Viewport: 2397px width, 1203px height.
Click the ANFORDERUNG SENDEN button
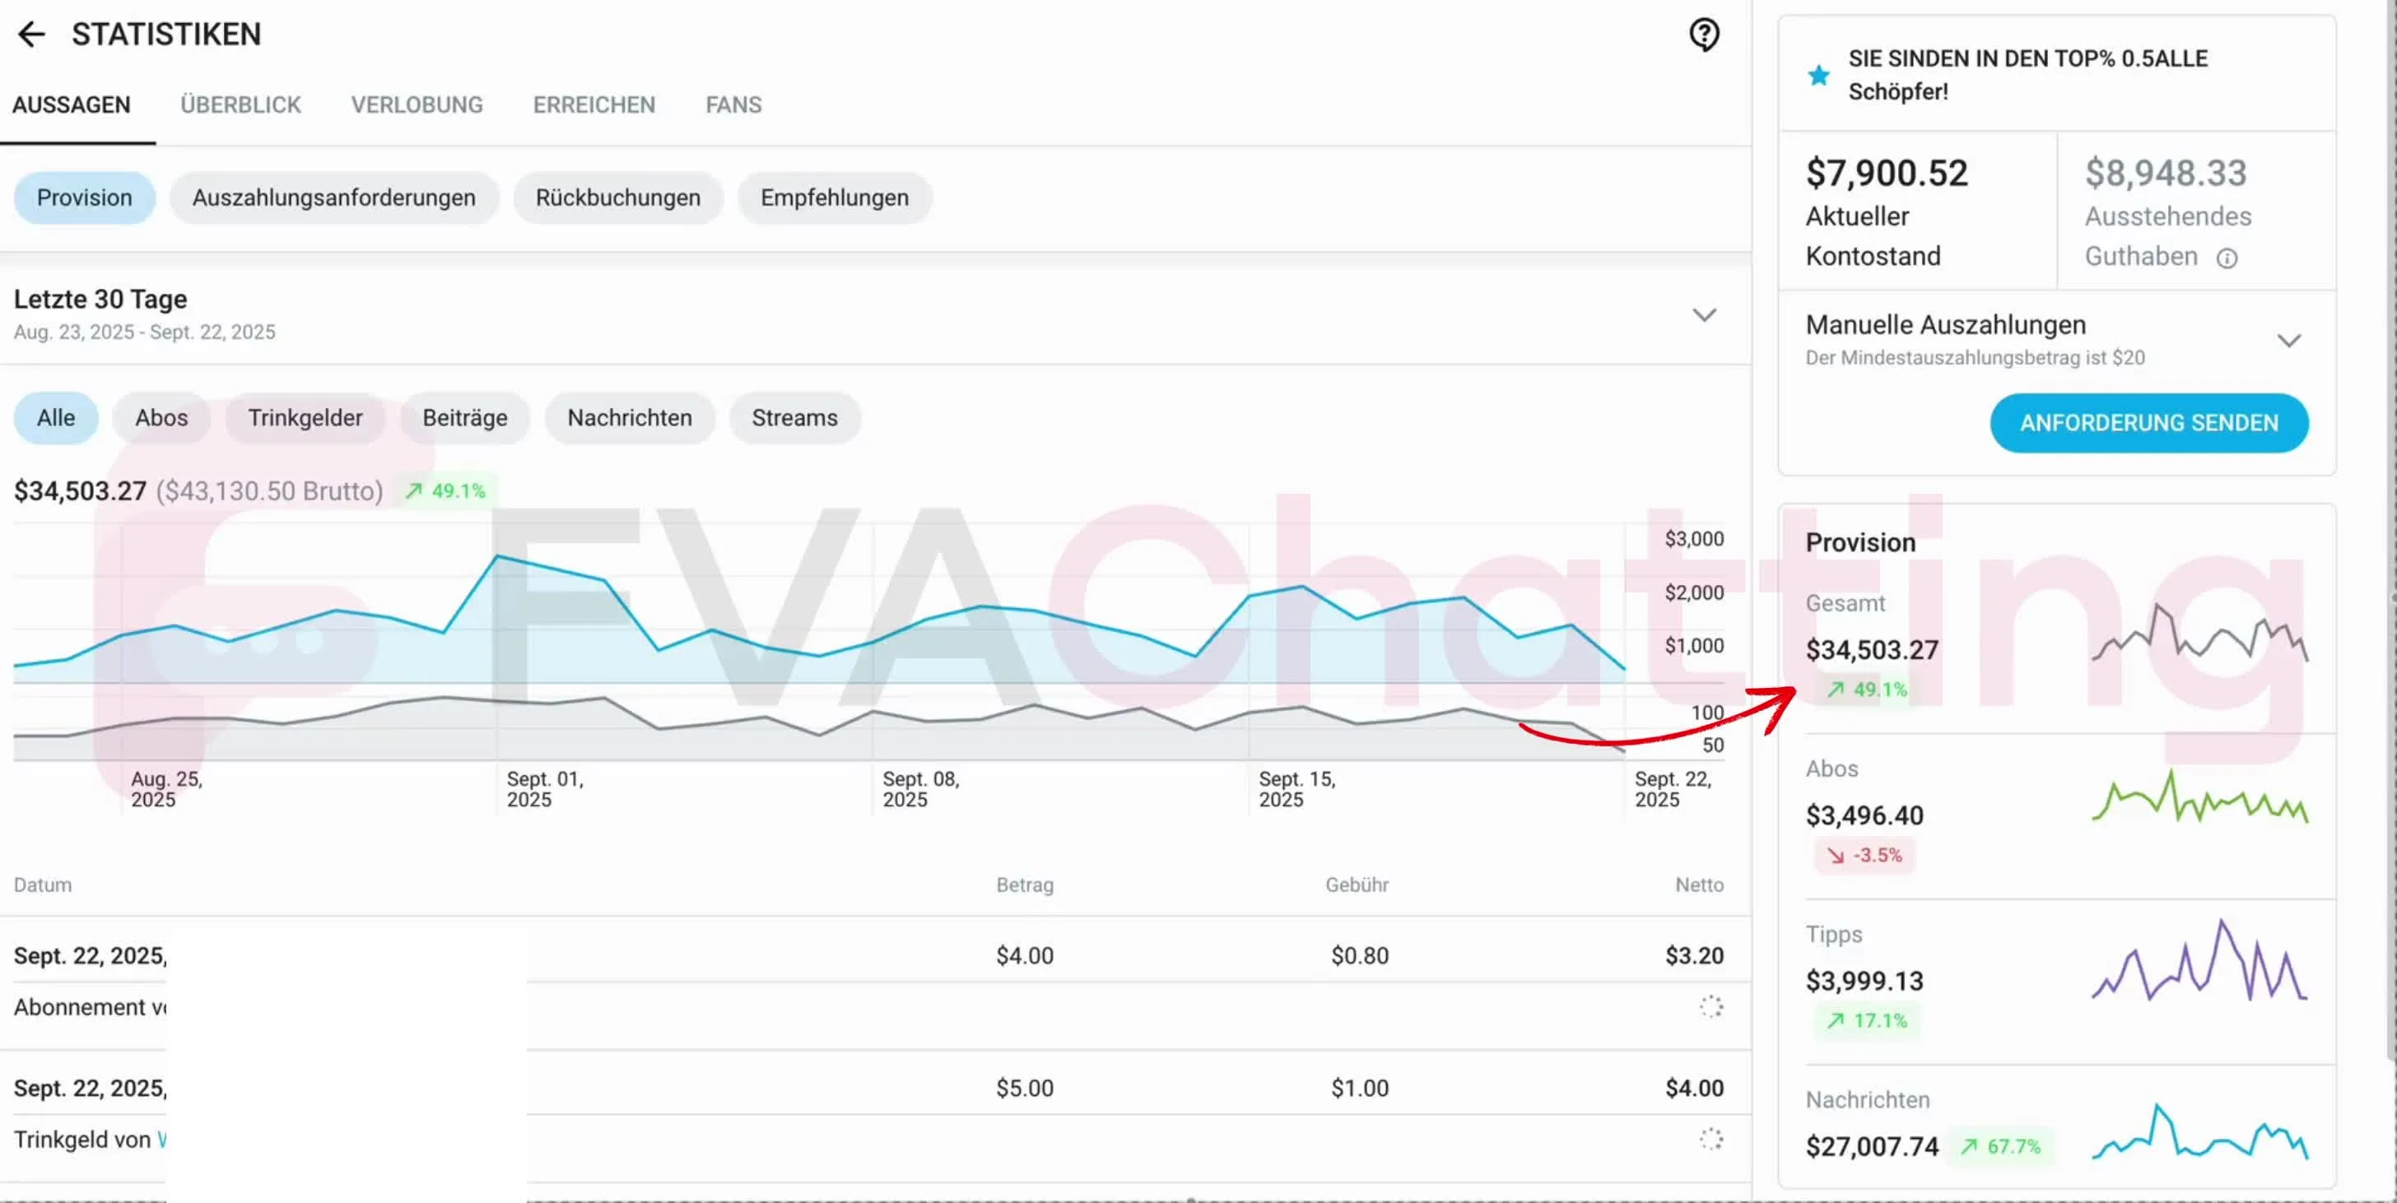click(2148, 421)
